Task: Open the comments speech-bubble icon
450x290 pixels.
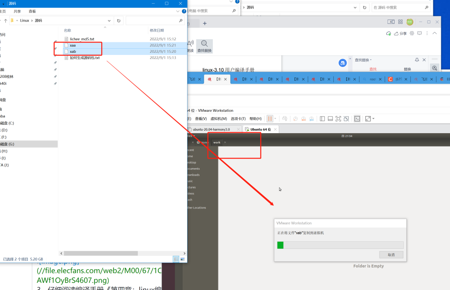Action: [419, 33]
